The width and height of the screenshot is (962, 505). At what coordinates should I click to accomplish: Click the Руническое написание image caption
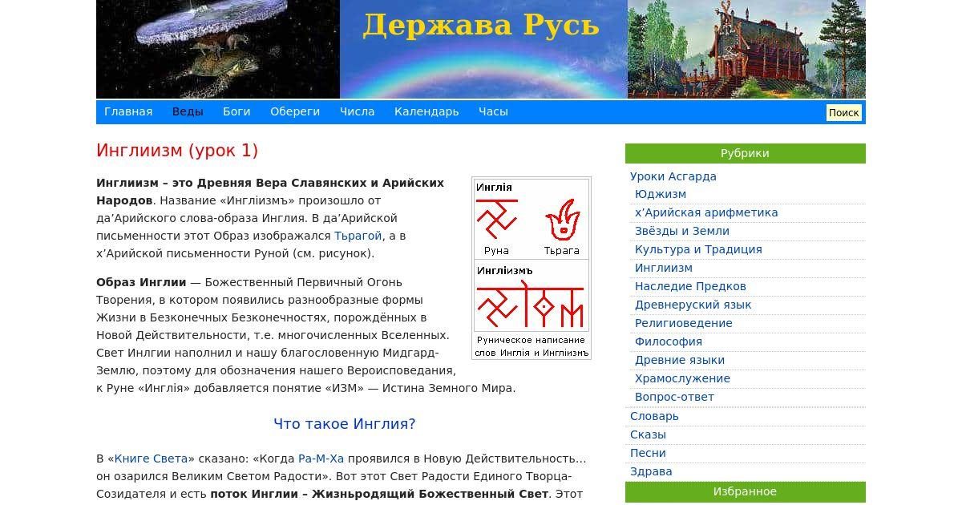point(532,346)
